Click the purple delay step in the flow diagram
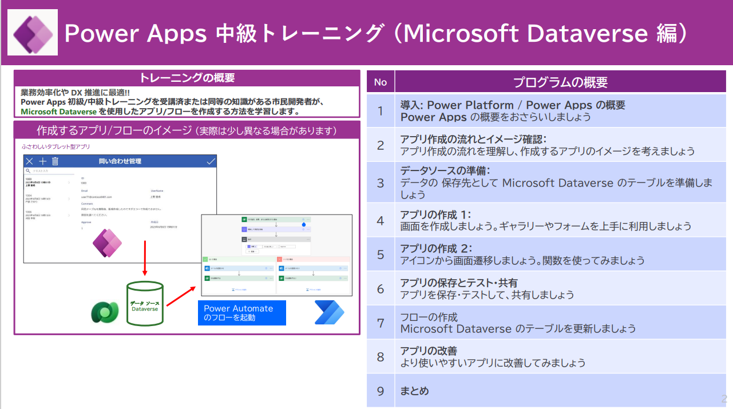733x409 pixels. click(x=276, y=229)
